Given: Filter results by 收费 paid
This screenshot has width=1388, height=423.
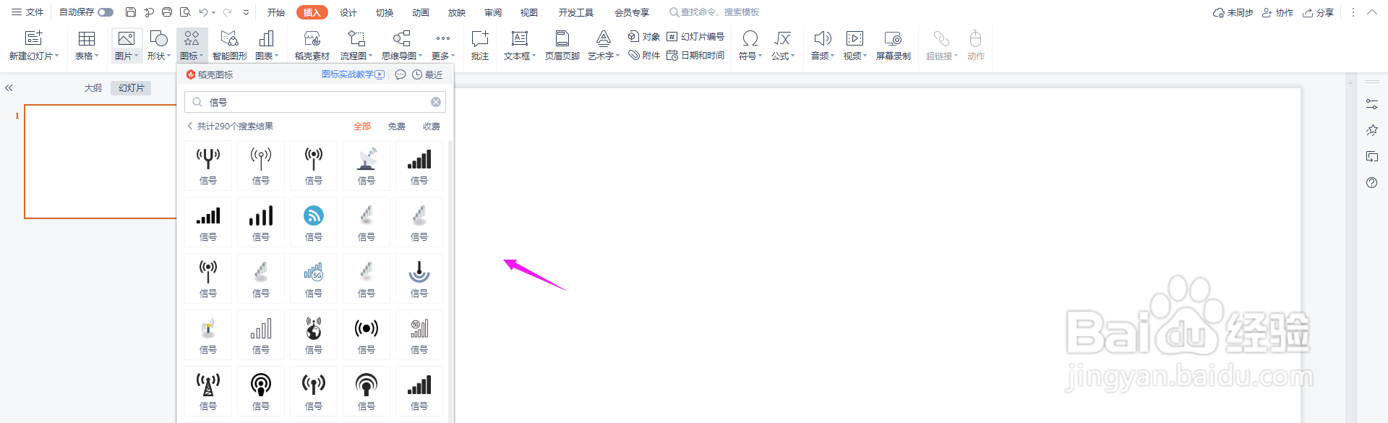Looking at the screenshot, I should click(x=432, y=126).
